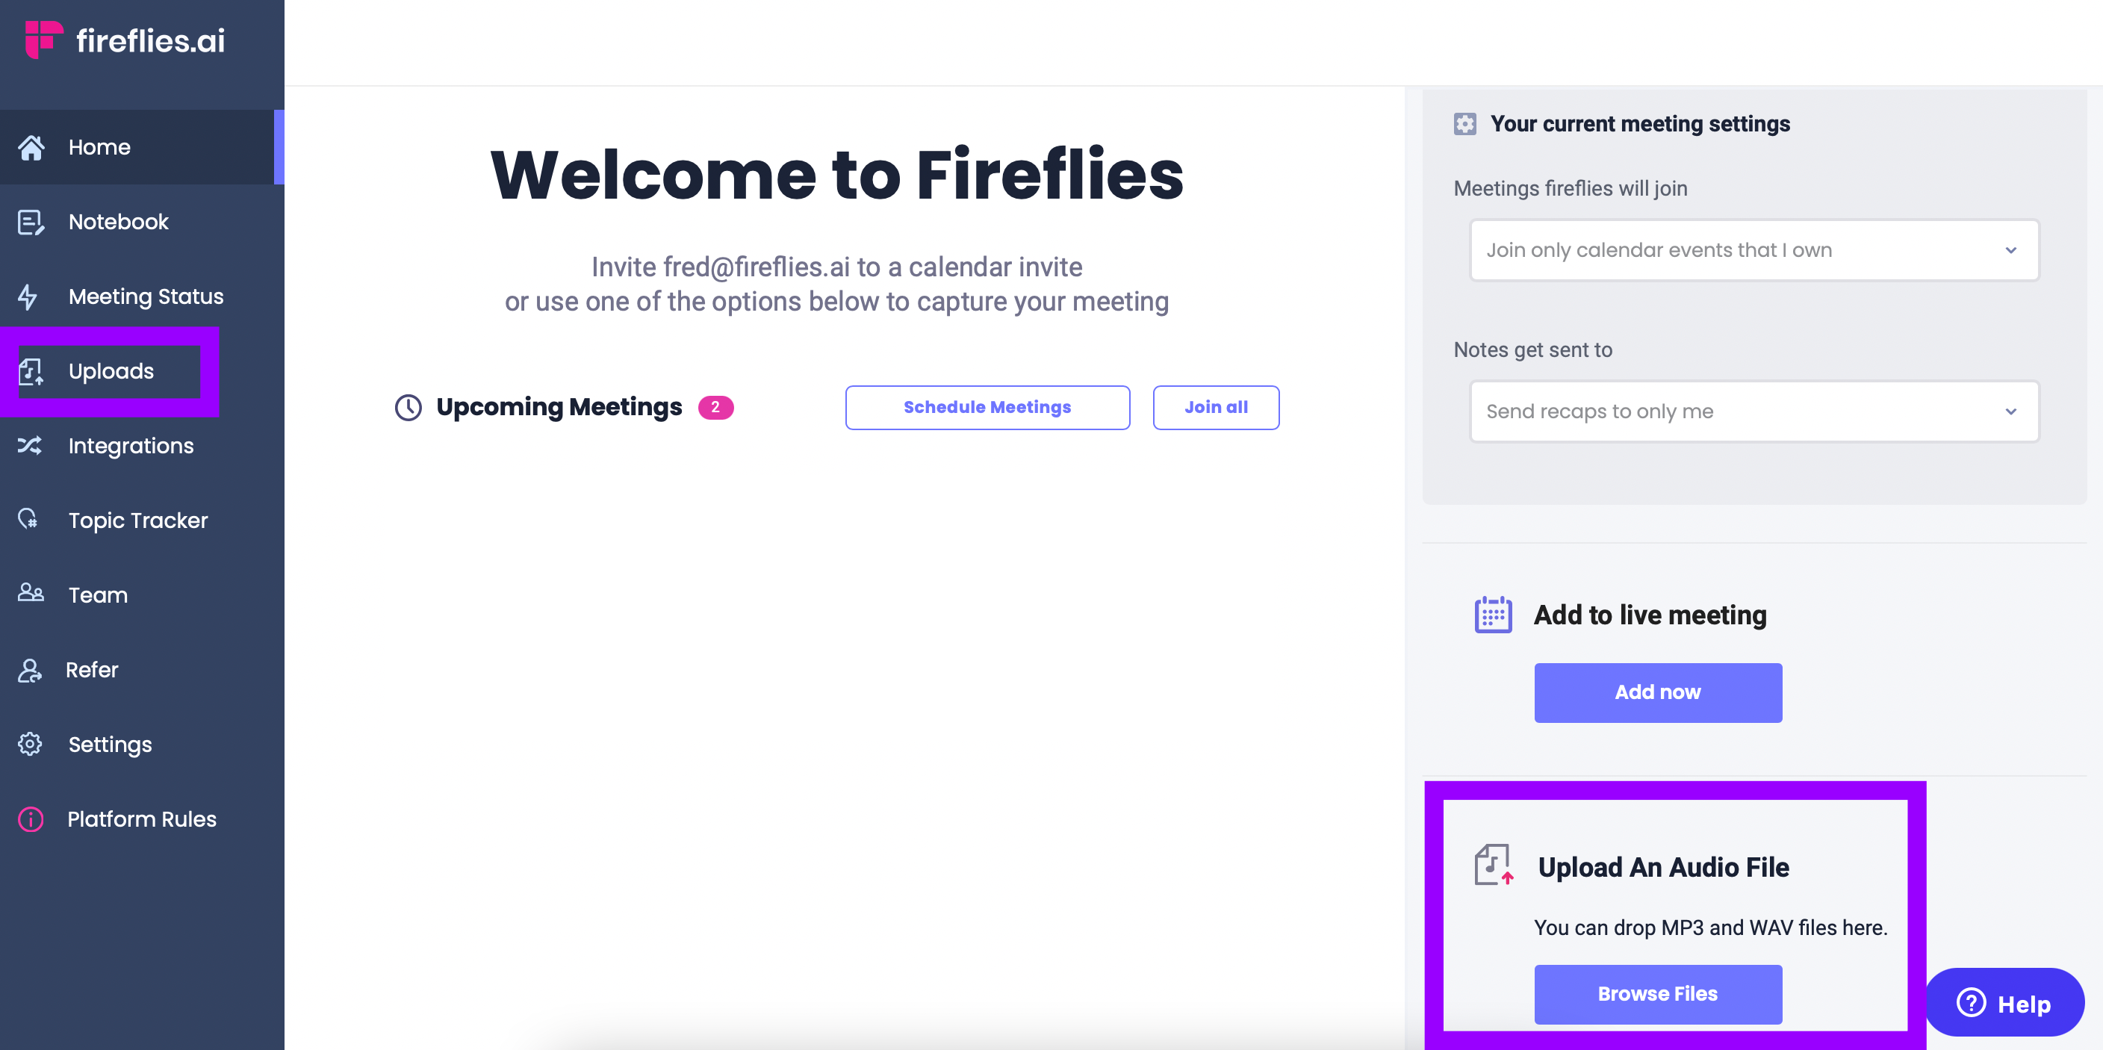Open Topic Tracker tool

(137, 521)
